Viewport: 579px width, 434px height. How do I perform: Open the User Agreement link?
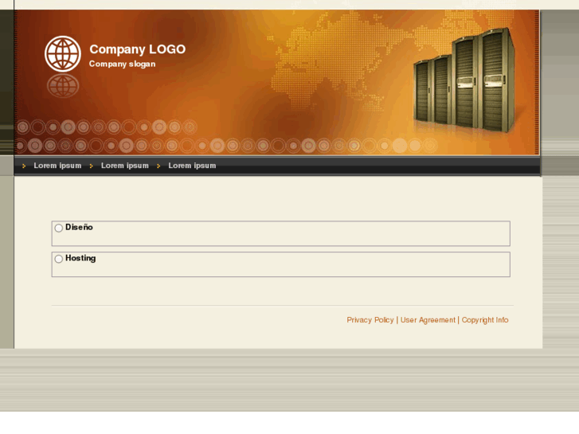428,320
